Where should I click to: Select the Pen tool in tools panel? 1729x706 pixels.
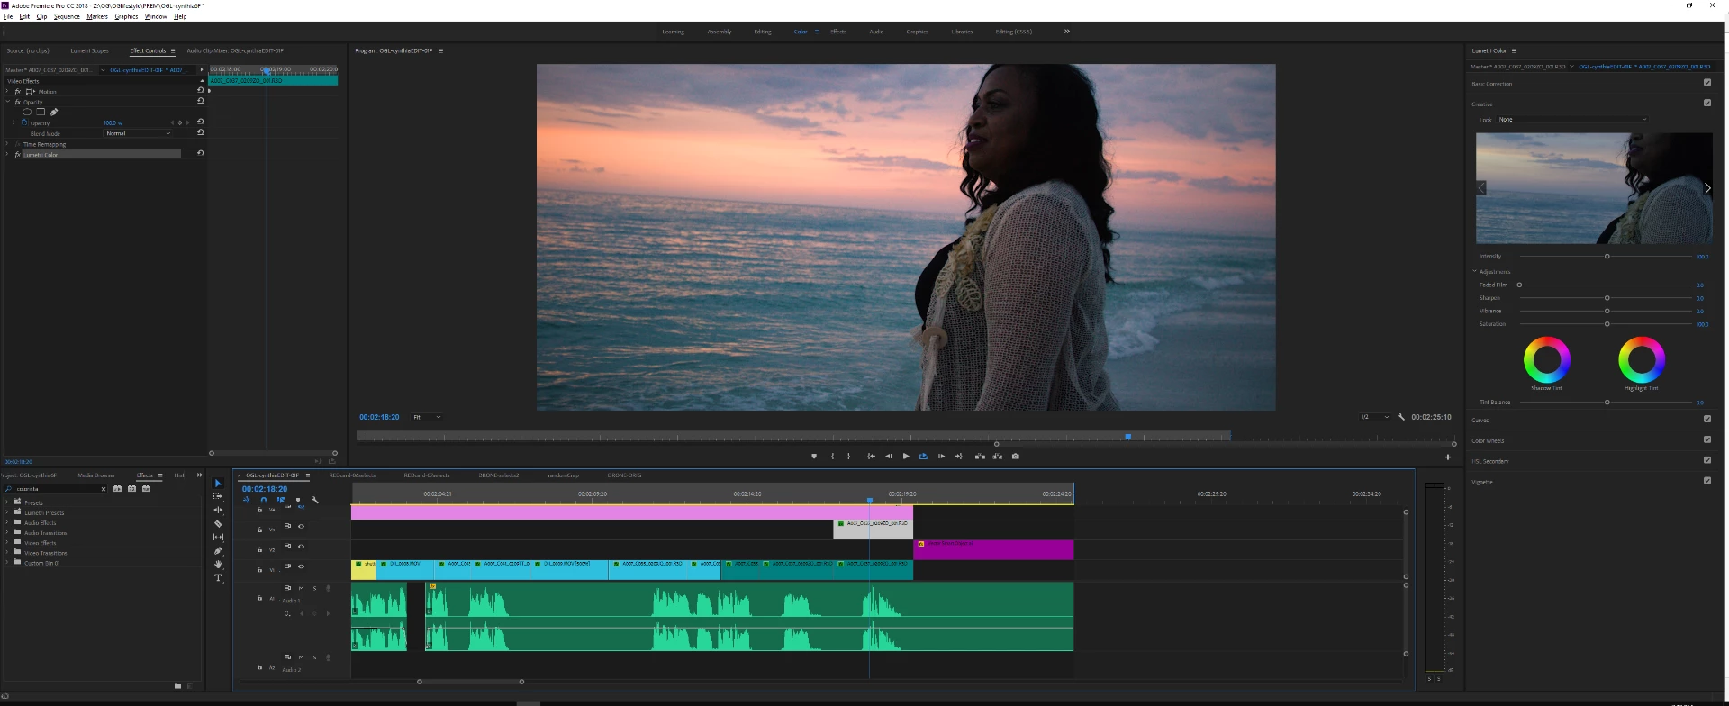click(218, 550)
